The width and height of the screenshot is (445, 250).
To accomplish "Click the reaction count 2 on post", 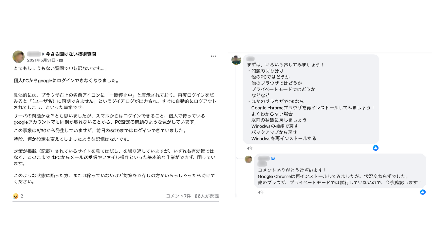I will click(x=22, y=196).
